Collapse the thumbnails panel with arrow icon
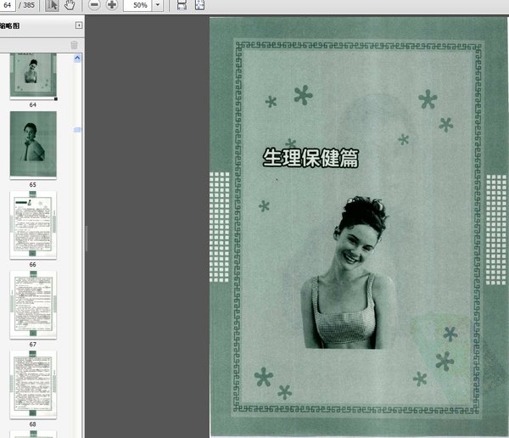This screenshot has width=509, height=438. pos(79,25)
